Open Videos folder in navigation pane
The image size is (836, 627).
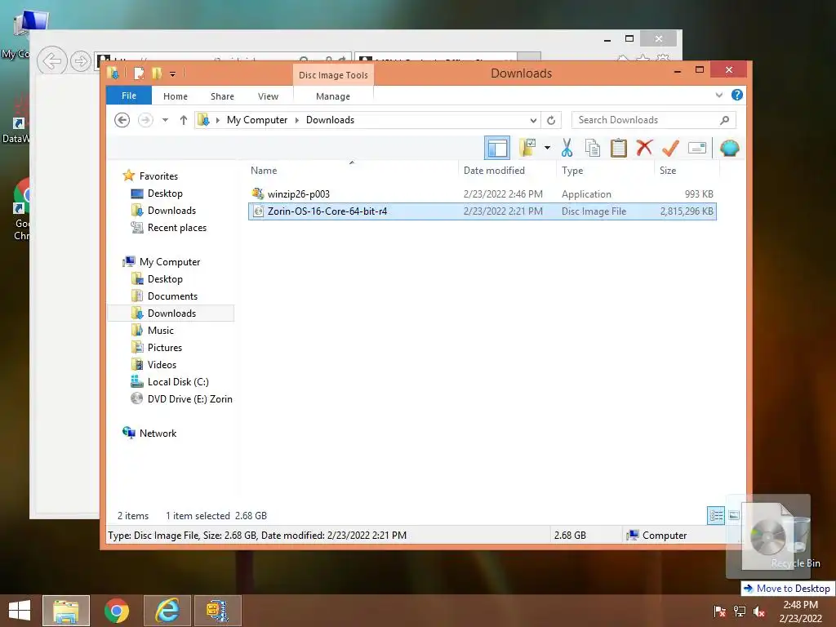(162, 365)
